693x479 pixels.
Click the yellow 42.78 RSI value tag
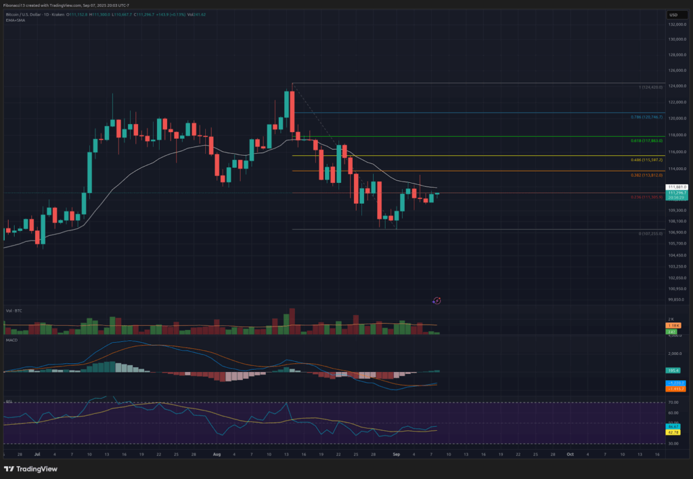673,432
